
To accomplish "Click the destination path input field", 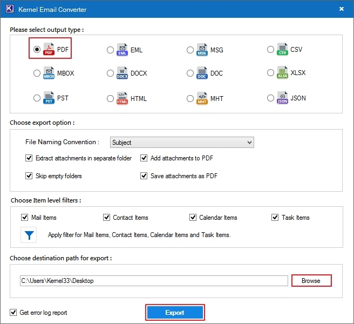I will pos(154,281).
